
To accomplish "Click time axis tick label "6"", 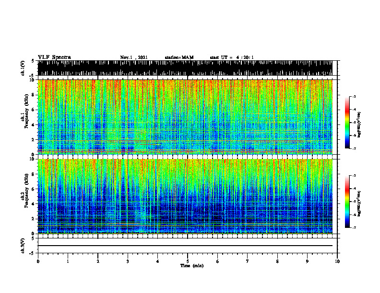I will tap(218, 261).
